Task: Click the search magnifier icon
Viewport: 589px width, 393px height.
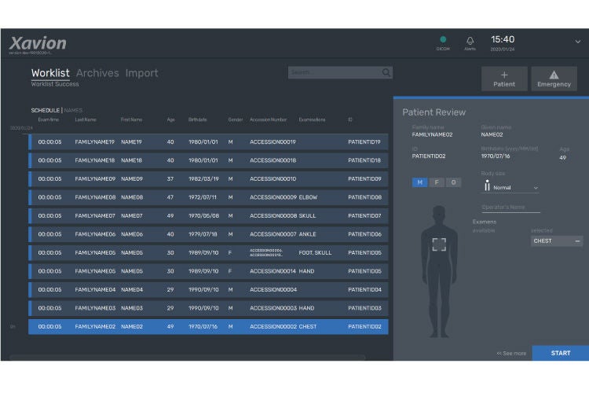Action: (386, 72)
